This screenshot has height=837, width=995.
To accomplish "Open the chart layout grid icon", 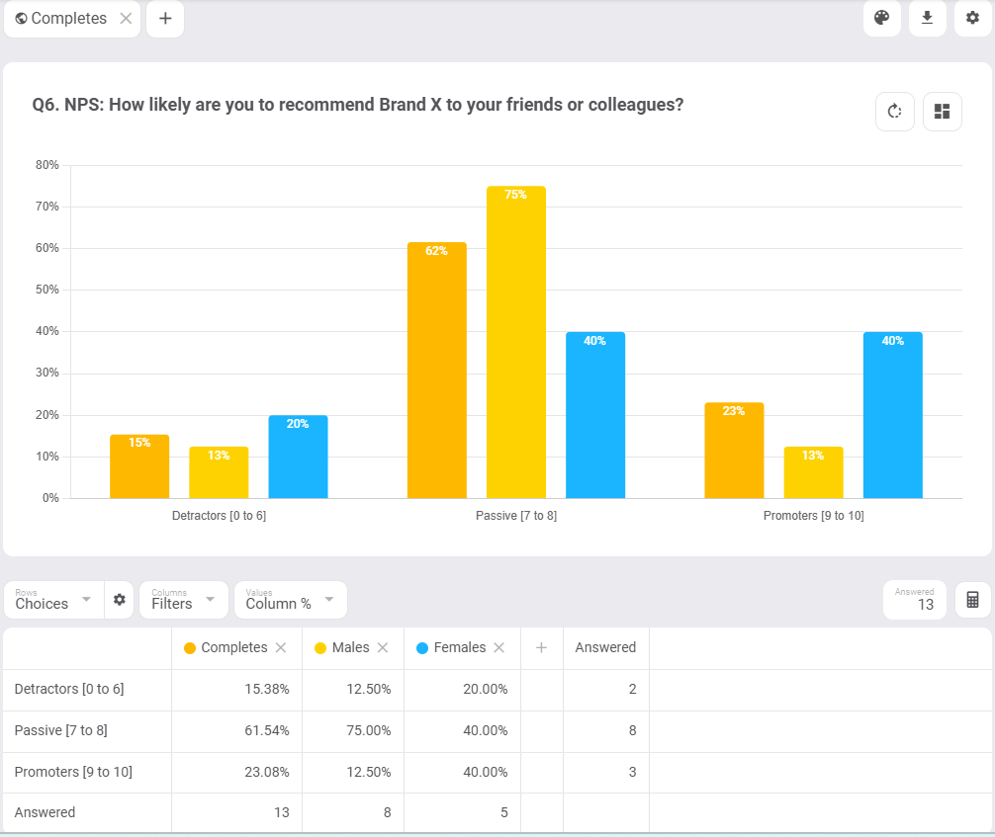I will click(943, 112).
